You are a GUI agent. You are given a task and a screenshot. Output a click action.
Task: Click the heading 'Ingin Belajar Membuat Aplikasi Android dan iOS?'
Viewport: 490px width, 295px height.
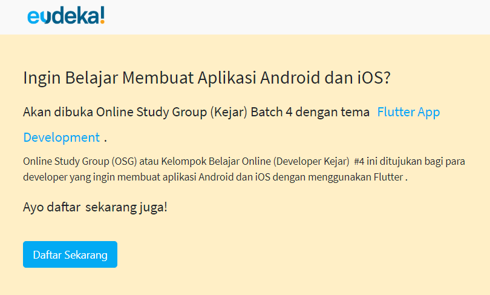pyautogui.click(x=206, y=78)
